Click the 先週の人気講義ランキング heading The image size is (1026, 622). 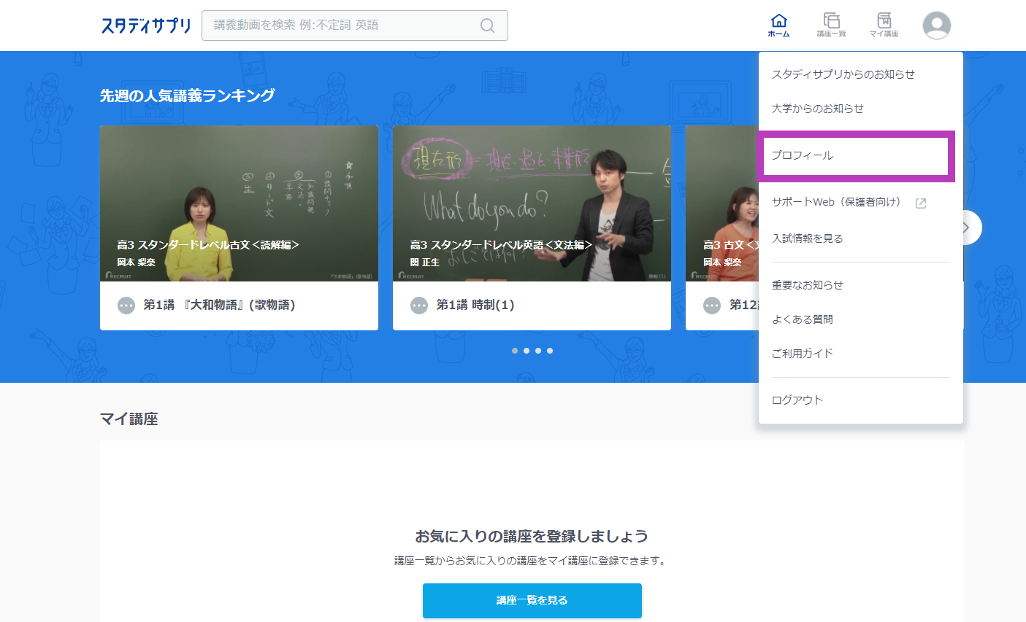(x=188, y=96)
